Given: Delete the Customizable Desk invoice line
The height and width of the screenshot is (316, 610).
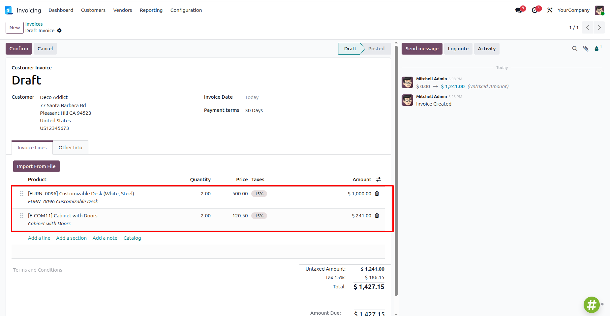Looking at the screenshot, I should coord(377,194).
